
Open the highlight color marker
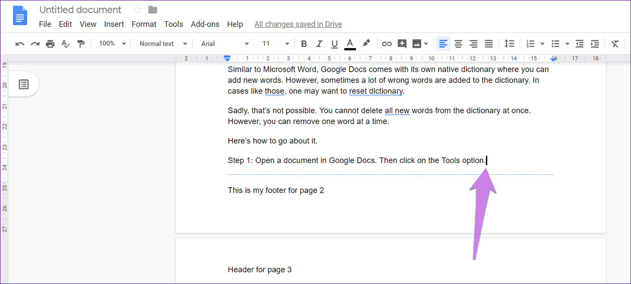point(366,43)
